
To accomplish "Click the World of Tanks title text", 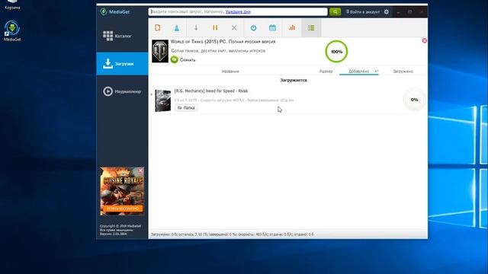I will (223, 42).
